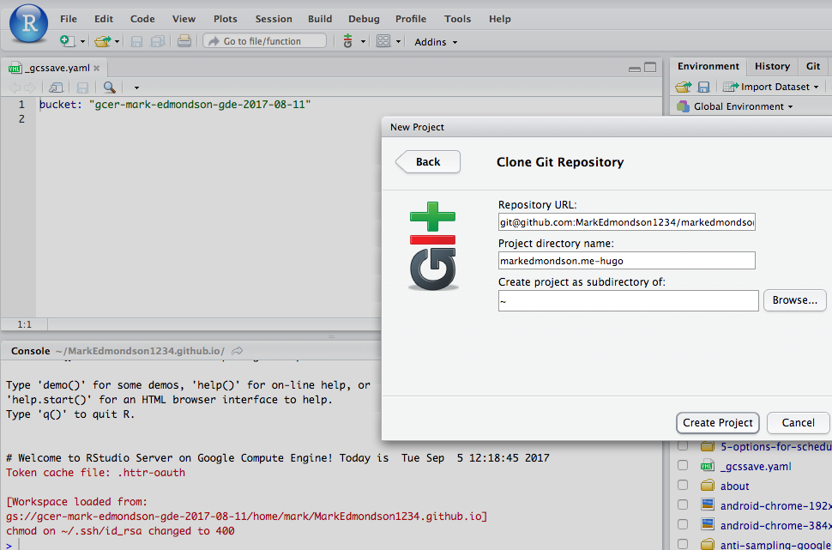This screenshot has height=550, width=832.
Task: Click the Back button in the New Project dialog
Action: [428, 162]
